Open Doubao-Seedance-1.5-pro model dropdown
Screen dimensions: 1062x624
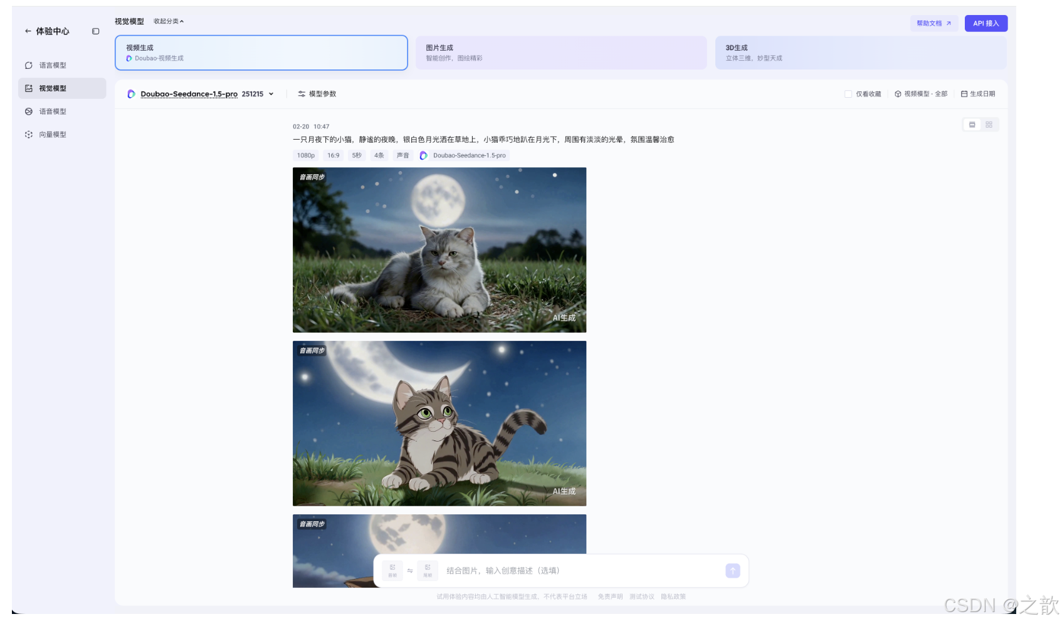(x=201, y=94)
